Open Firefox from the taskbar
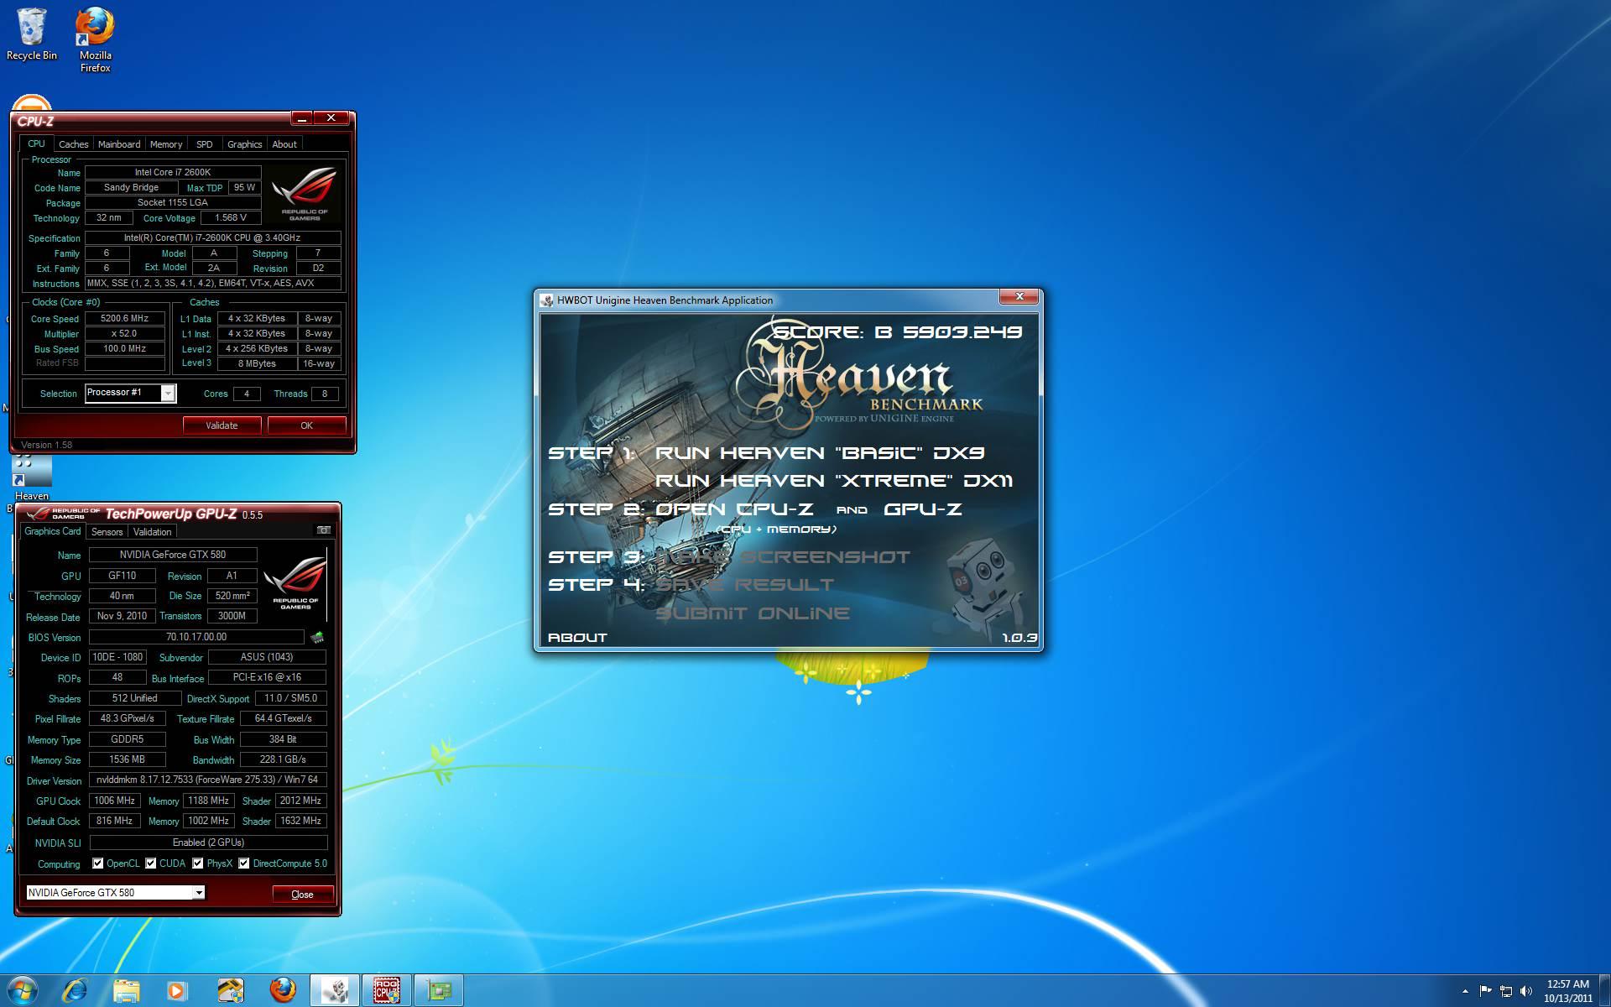The image size is (1611, 1007). point(283,990)
